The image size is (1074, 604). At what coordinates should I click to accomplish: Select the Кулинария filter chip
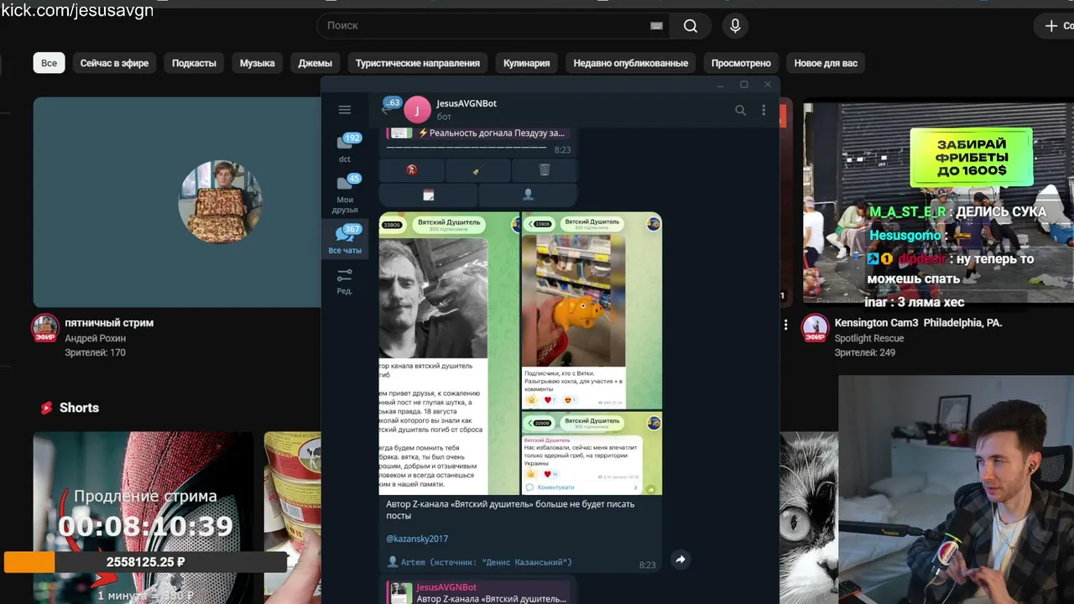tap(527, 63)
